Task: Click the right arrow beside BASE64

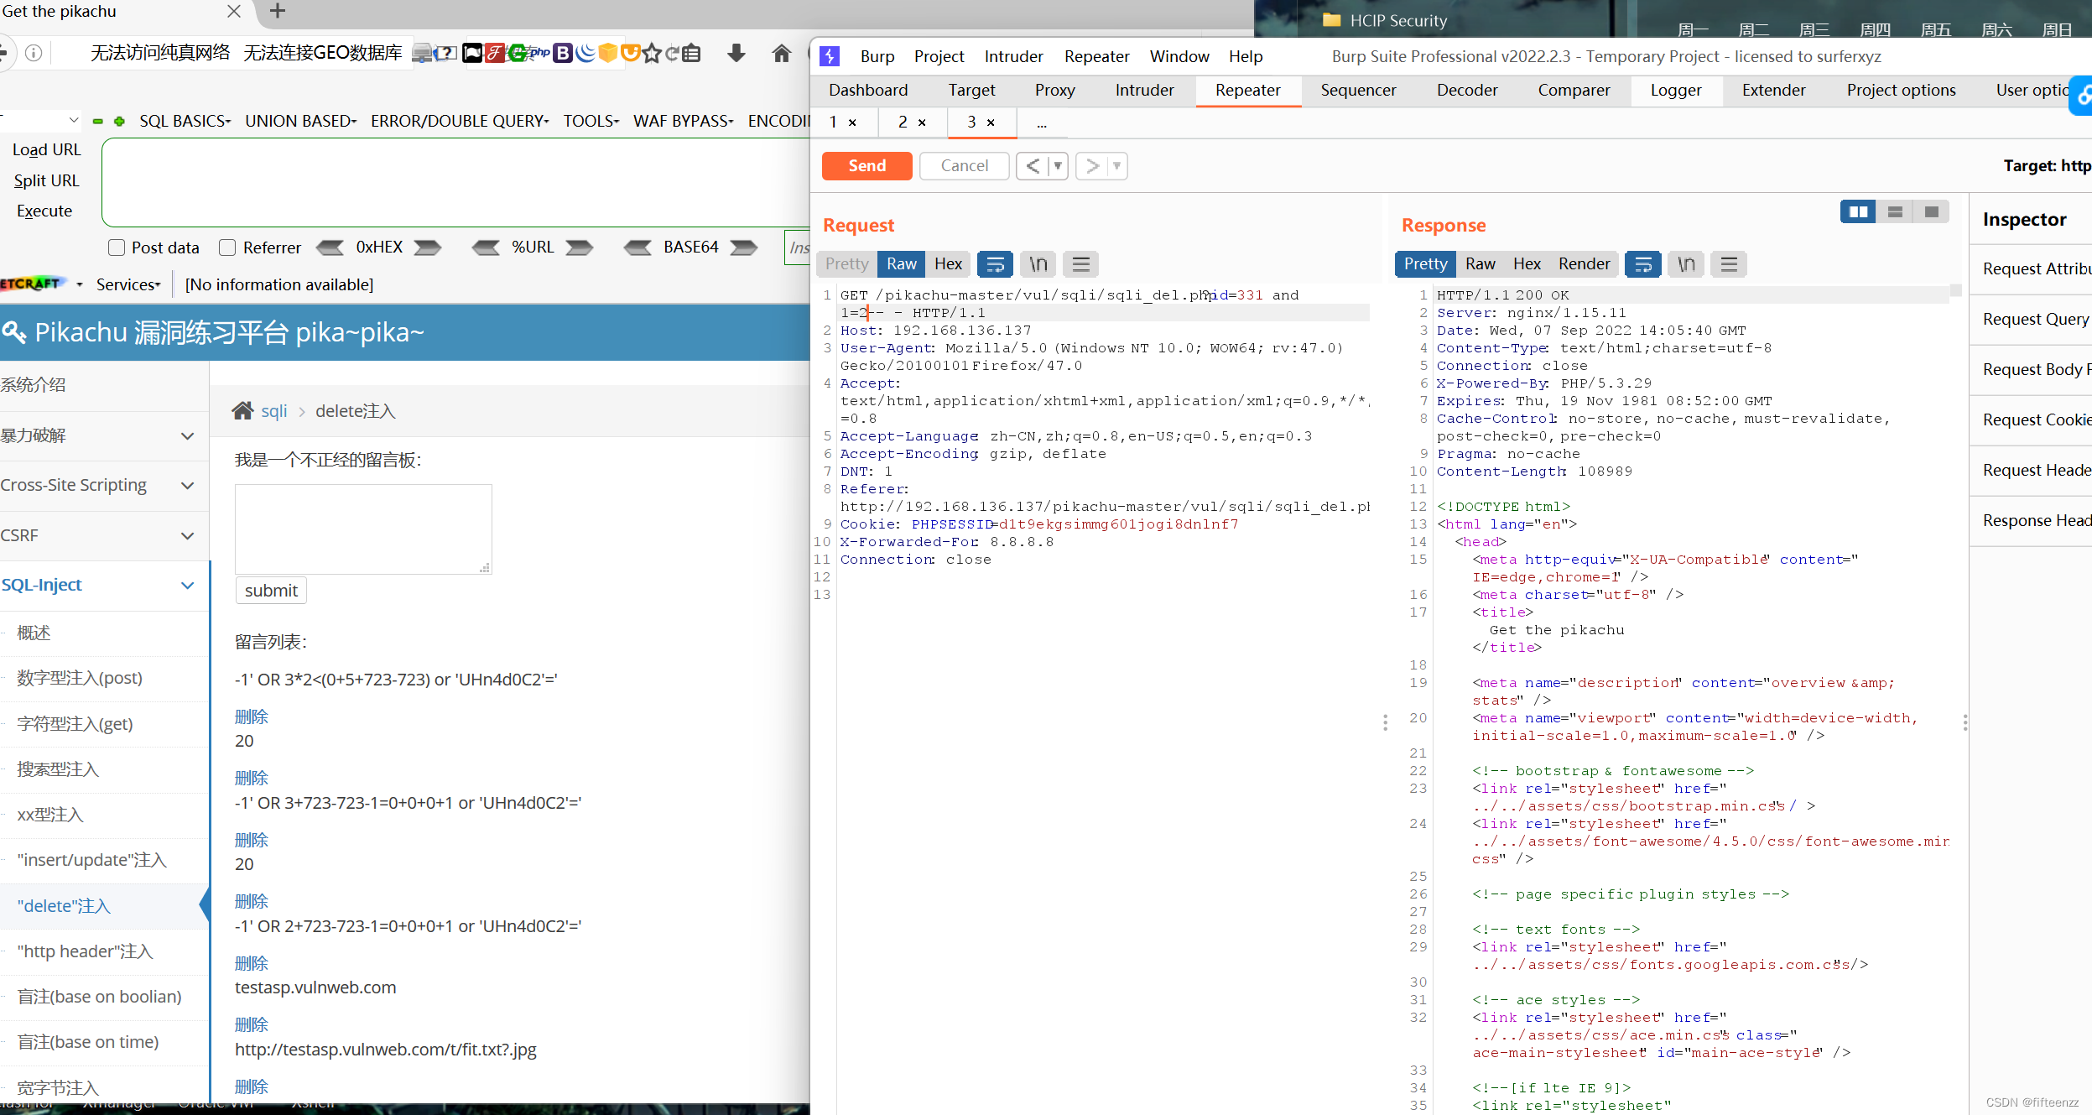Action: pos(743,247)
